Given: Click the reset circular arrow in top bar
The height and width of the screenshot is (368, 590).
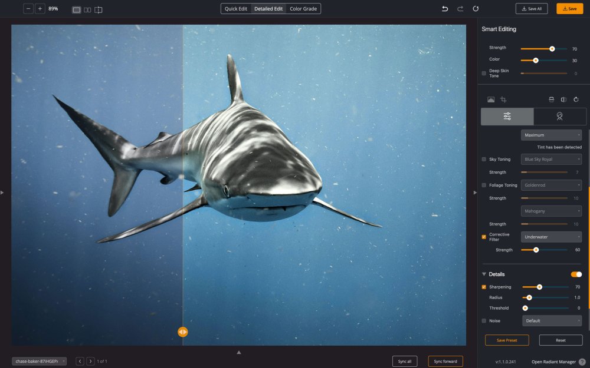Looking at the screenshot, I should point(476,9).
